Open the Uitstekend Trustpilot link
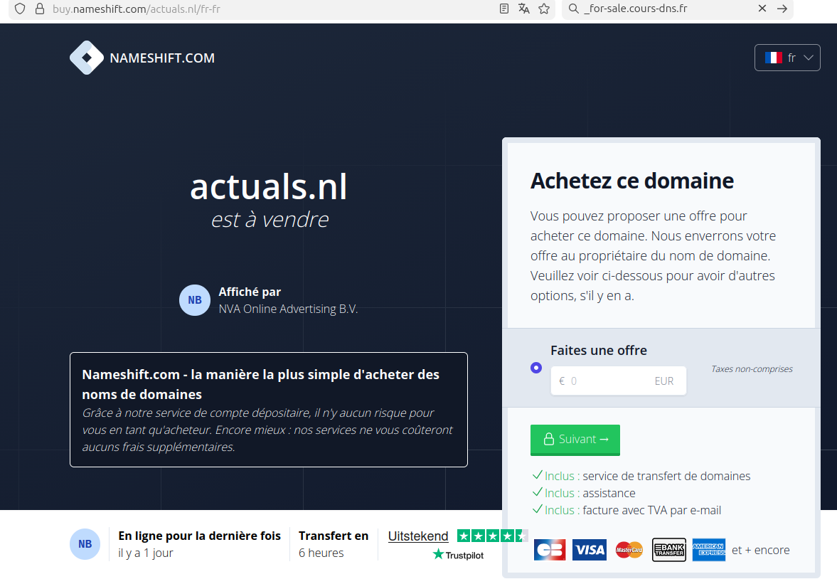The width and height of the screenshot is (837, 579). click(418, 536)
